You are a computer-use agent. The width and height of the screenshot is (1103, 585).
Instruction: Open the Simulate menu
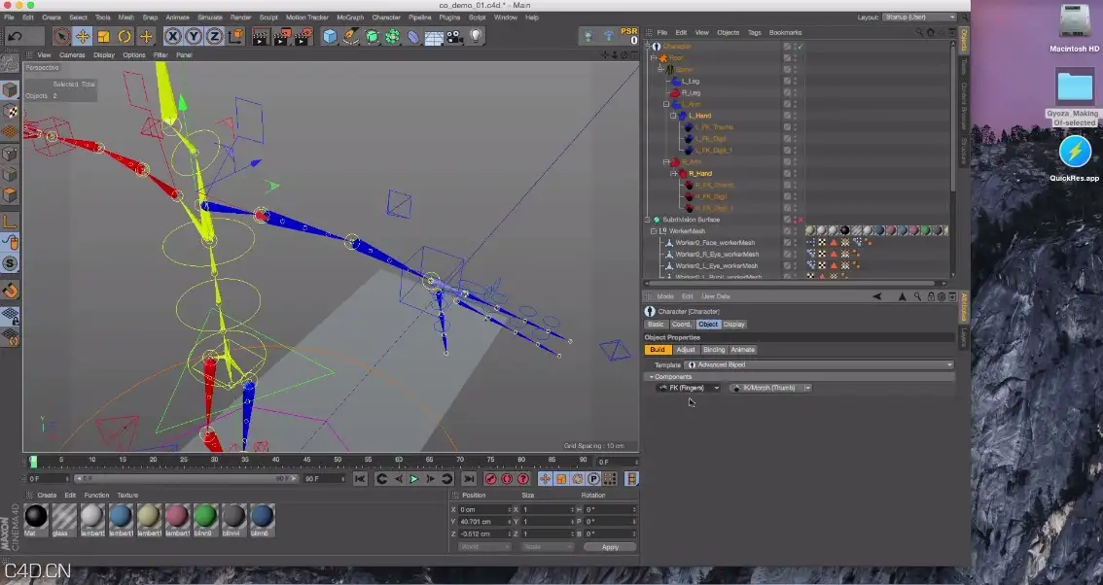click(210, 17)
